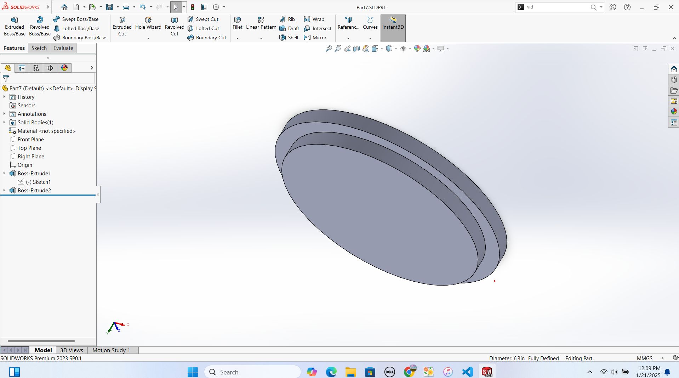Viewport: 679px width, 378px height.
Task: Apply the Fillet feature
Action: tap(238, 23)
